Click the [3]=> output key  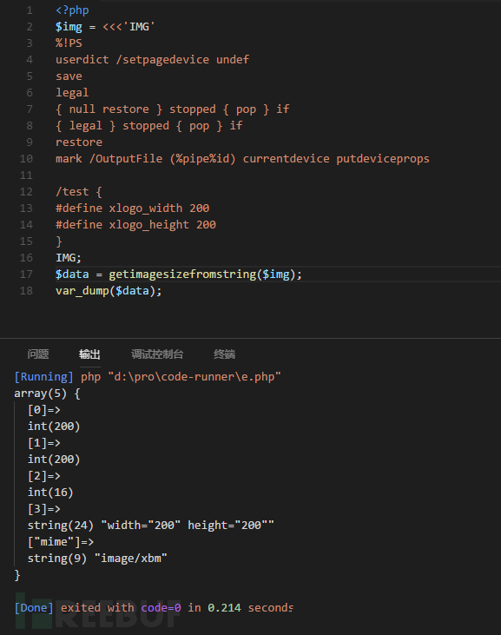(x=44, y=509)
